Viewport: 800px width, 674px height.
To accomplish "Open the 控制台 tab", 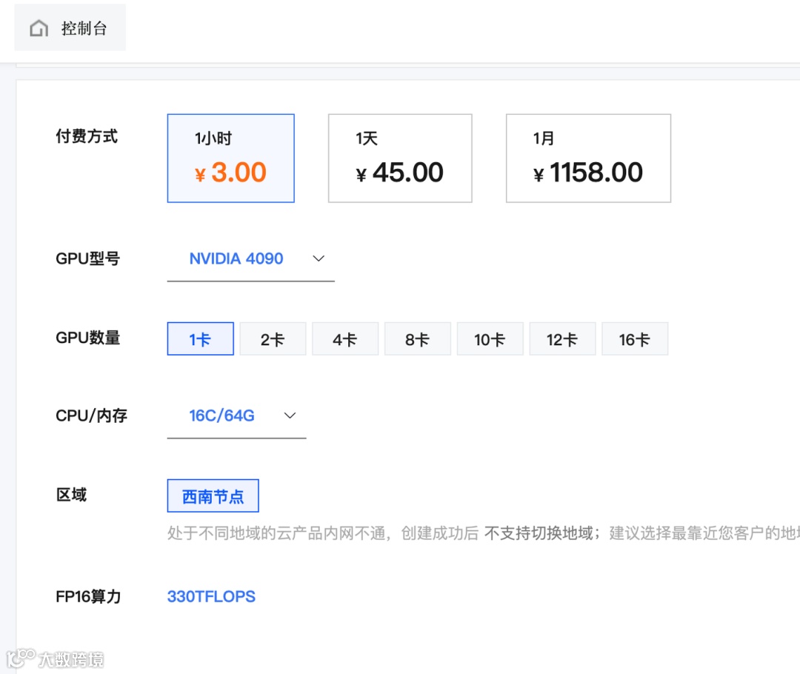I will [84, 28].
